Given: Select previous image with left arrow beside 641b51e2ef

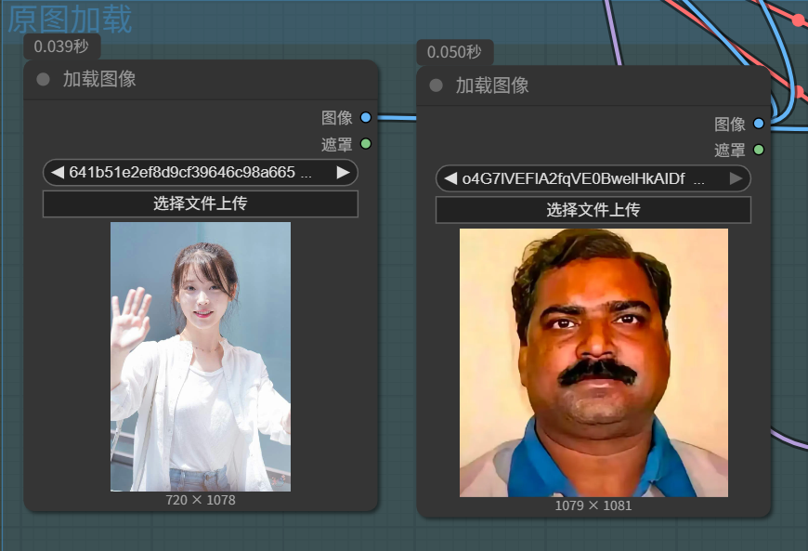Looking at the screenshot, I should click(58, 172).
